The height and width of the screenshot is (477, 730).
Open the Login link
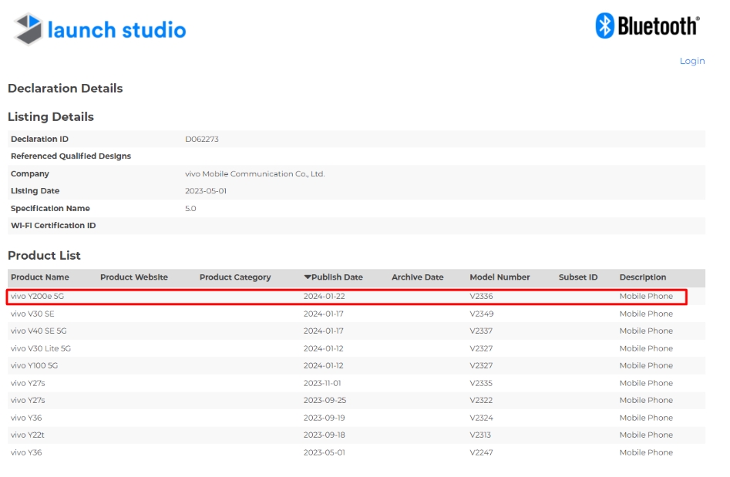(x=691, y=61)
